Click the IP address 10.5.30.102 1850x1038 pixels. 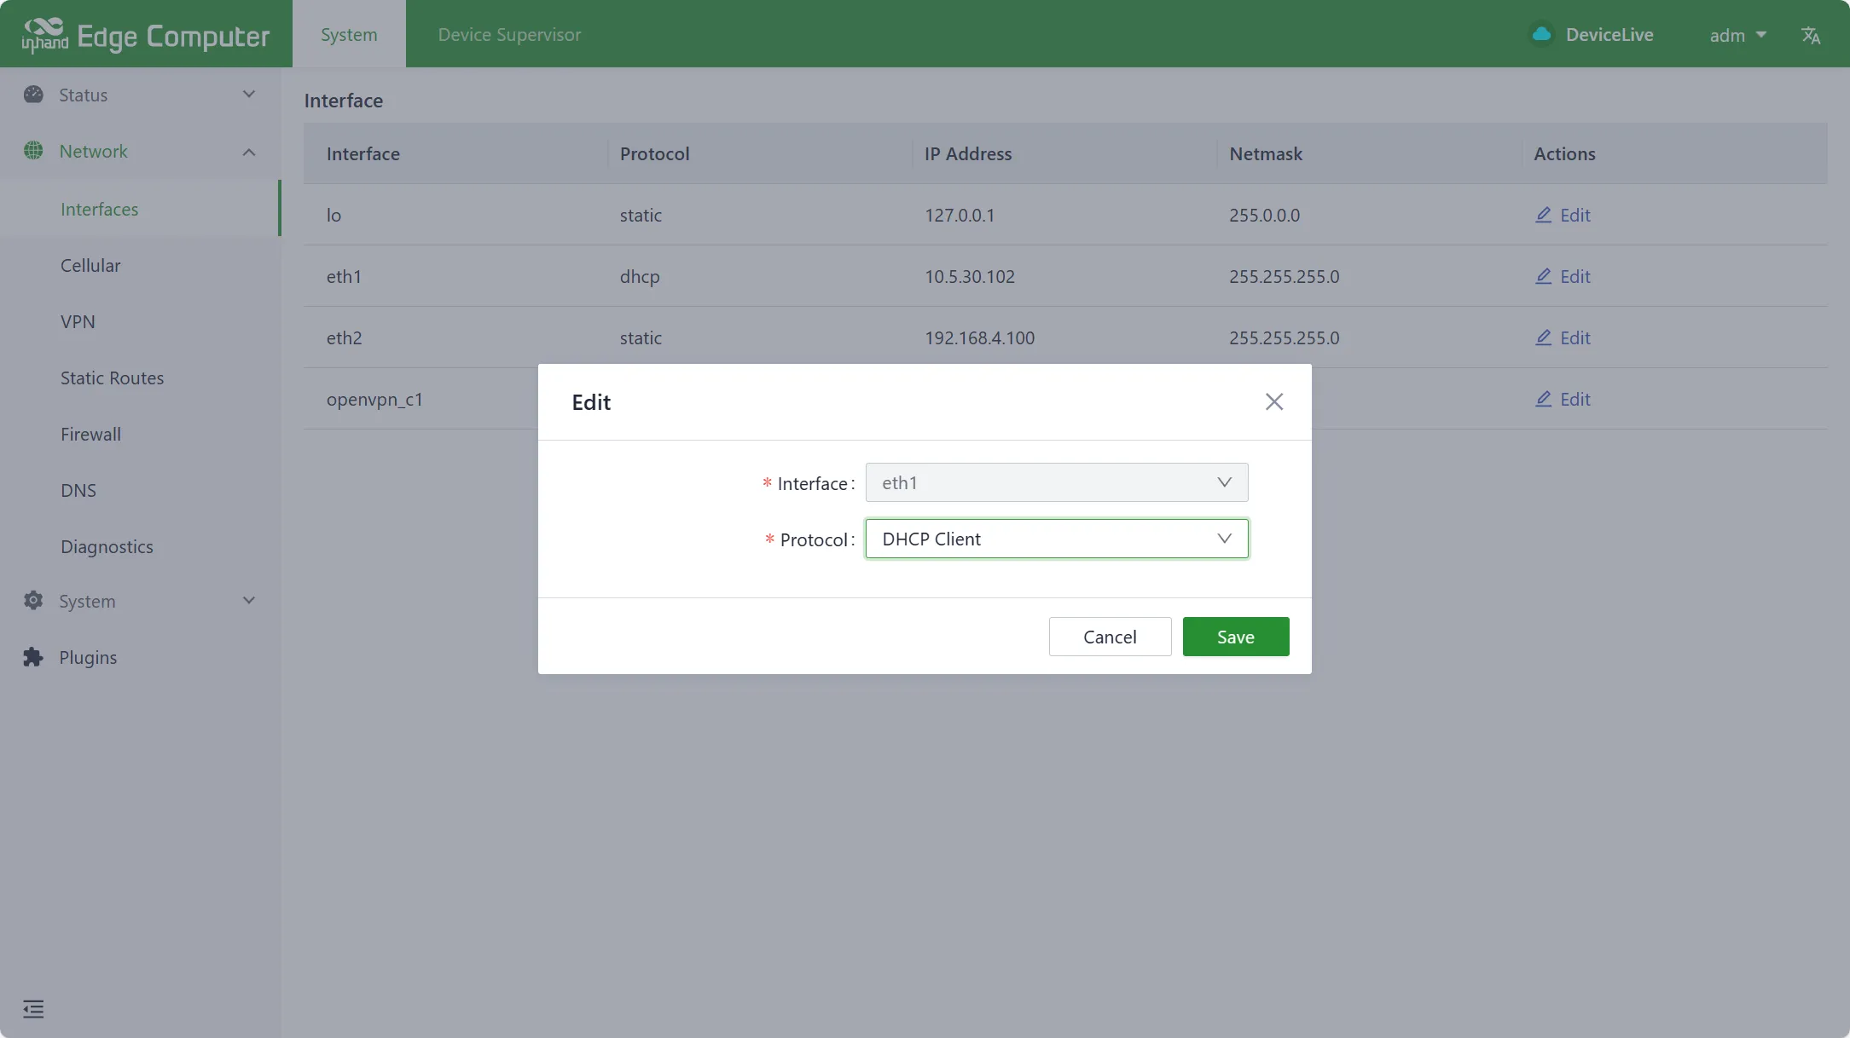point(970,276)
